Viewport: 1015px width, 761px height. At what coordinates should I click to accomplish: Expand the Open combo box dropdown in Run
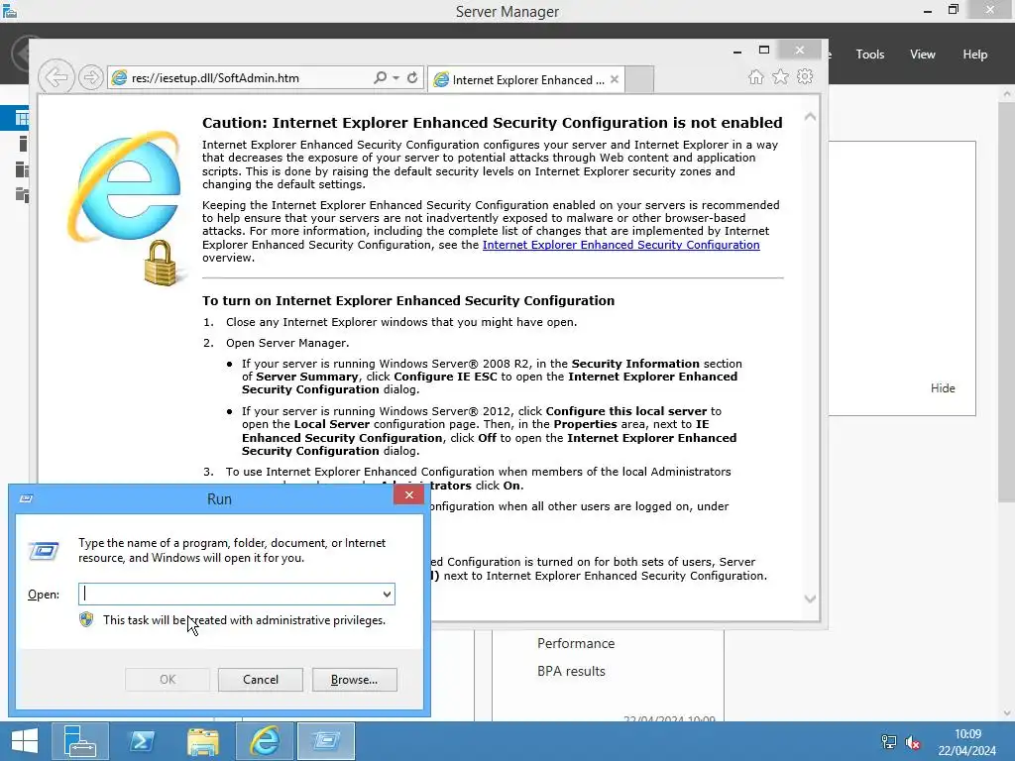coord(387,595)
